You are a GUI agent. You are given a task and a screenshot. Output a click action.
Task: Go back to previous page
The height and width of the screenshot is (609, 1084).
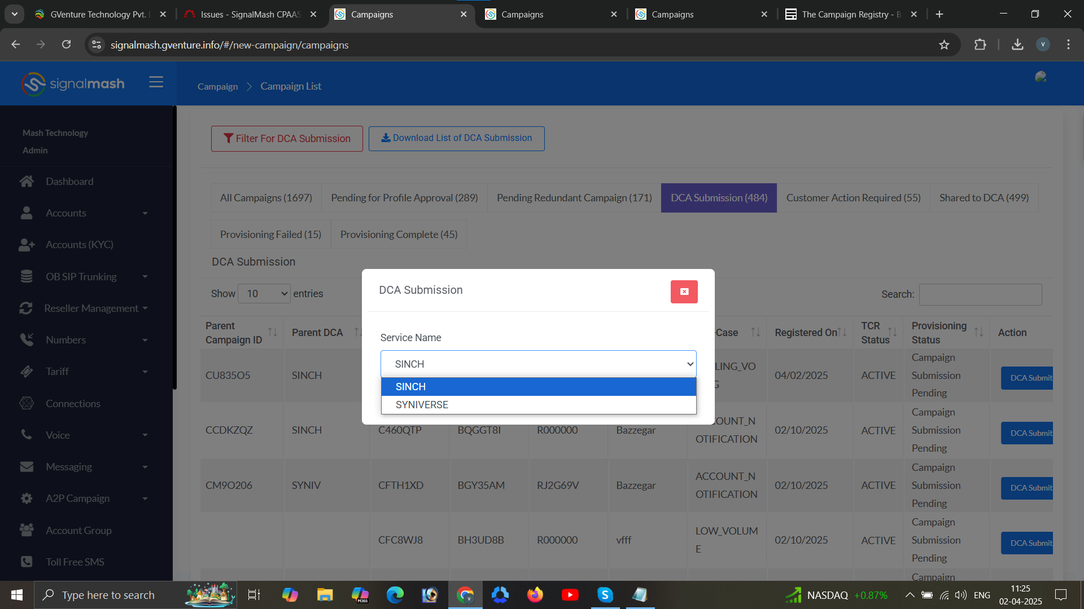click(16, 45)
